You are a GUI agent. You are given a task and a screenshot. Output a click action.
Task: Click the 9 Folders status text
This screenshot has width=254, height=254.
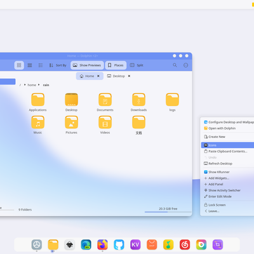(x=25, y=210)
